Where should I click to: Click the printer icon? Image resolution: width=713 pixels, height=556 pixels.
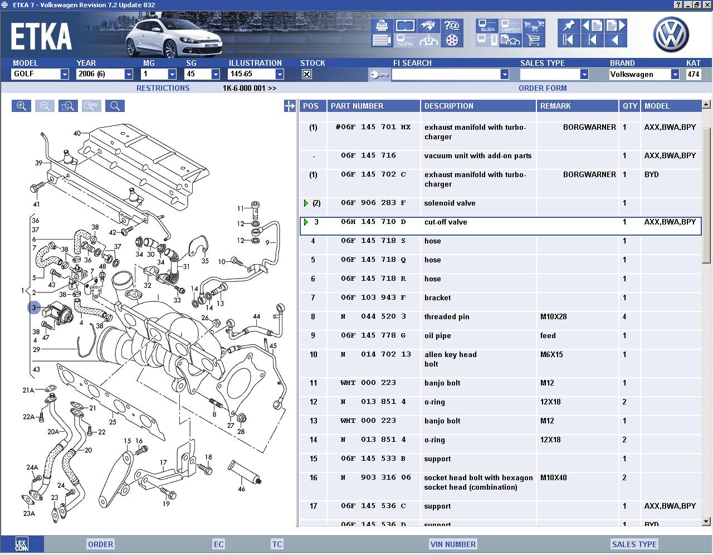point(382,26)
